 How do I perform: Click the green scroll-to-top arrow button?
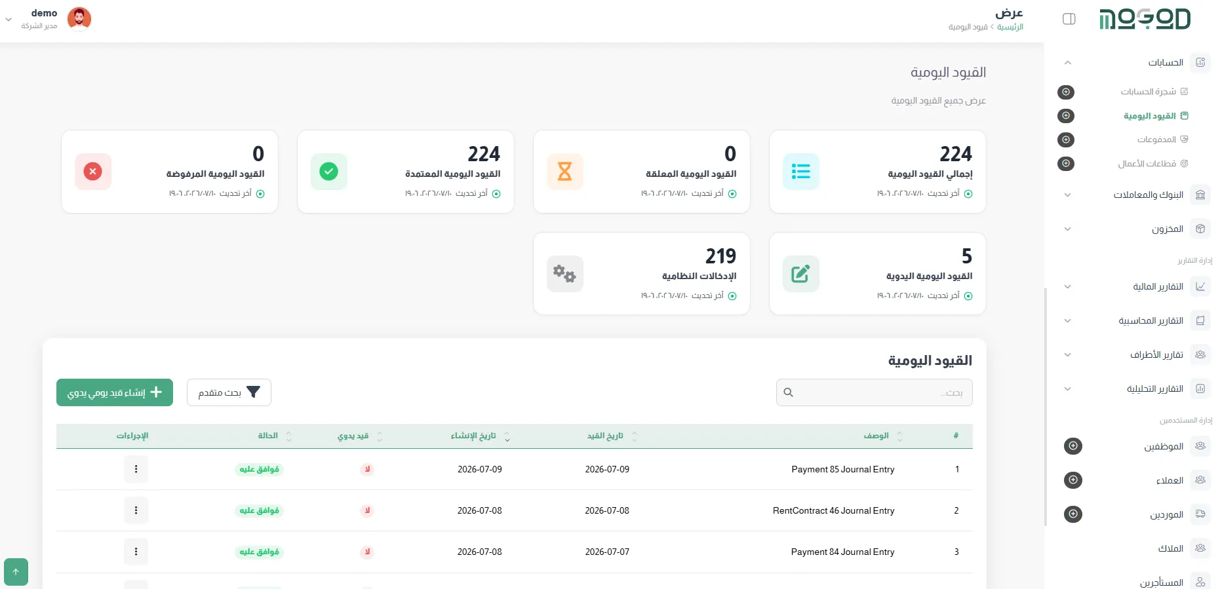point(16,572)
